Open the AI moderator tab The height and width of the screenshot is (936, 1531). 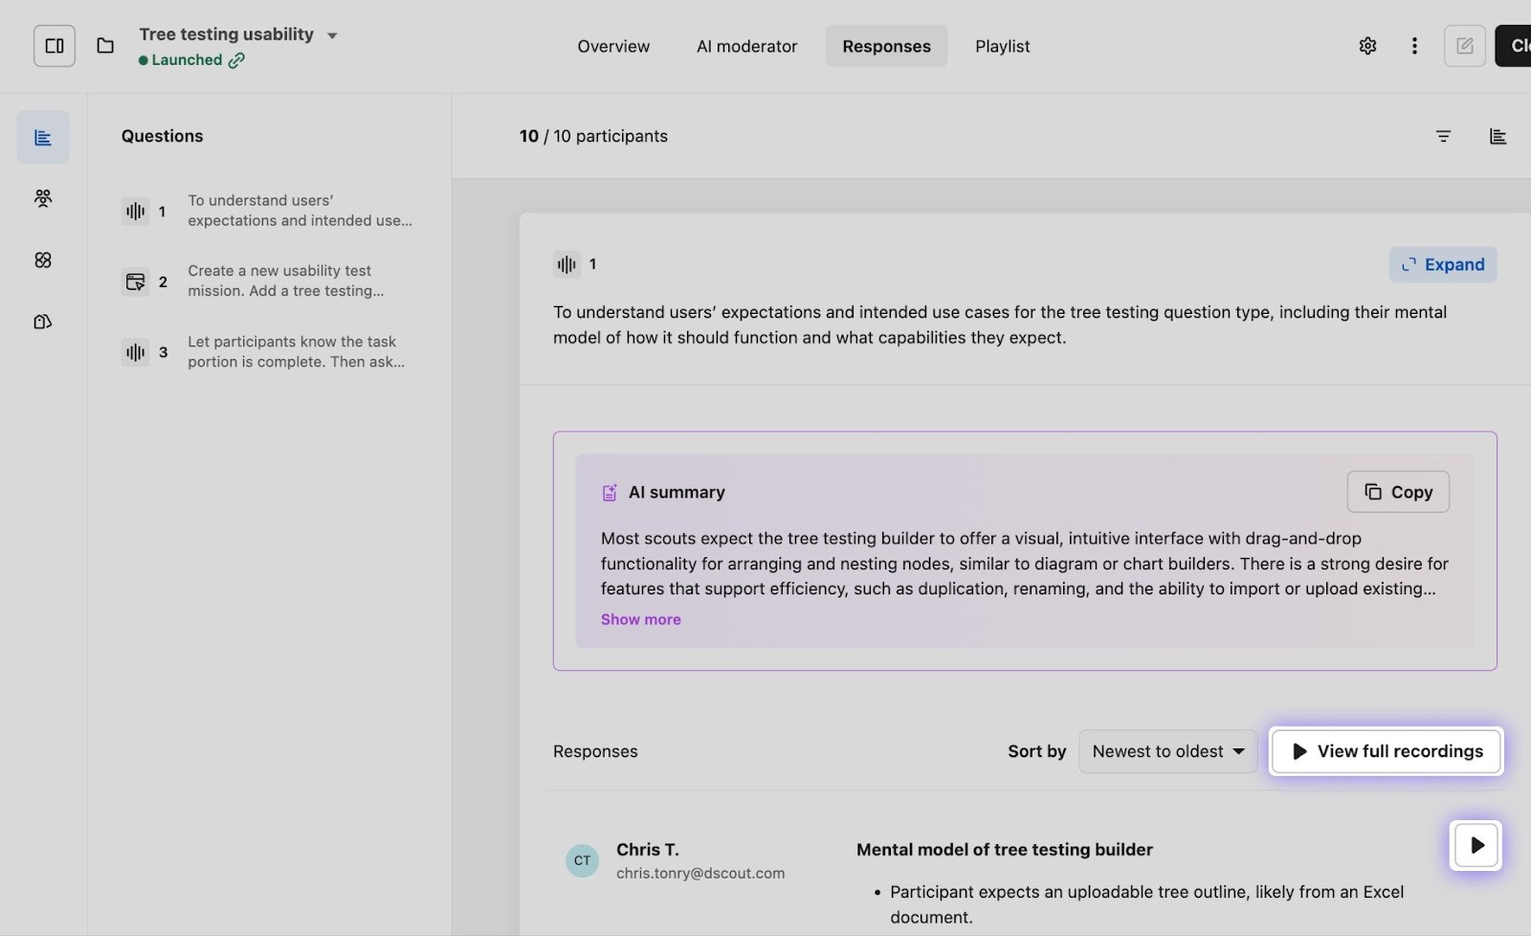746,46
